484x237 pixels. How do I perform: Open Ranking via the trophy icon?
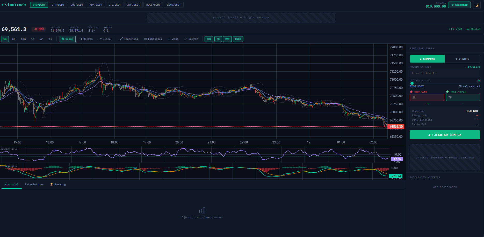click(x=57, y=184)
